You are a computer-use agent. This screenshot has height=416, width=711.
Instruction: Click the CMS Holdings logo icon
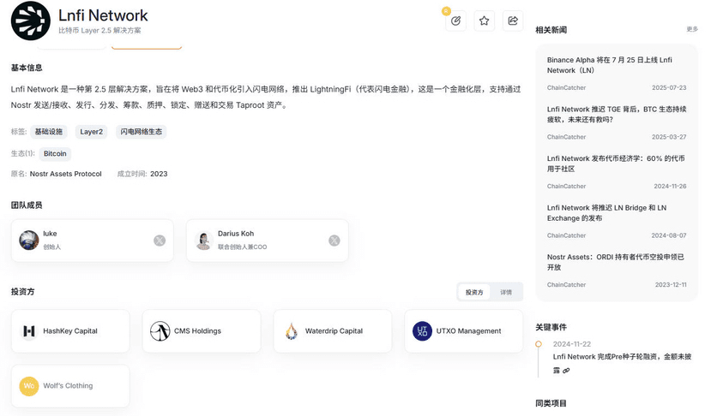[x=160, y=331]
